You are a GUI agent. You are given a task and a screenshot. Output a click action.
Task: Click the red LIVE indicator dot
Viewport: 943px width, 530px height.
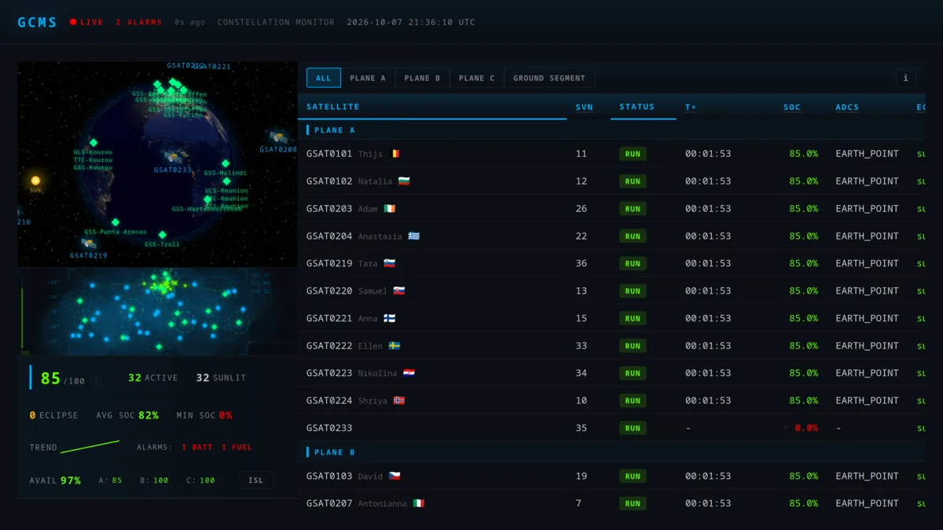[73, 22]
